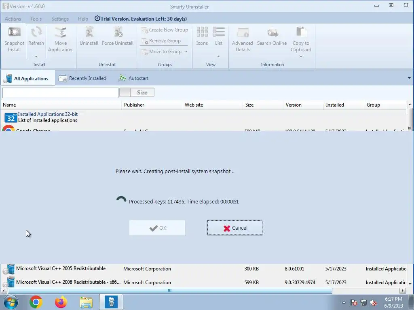Click the vertical scrollbar down arrow
The image size is (414, 310).
[x=410, y=284]
